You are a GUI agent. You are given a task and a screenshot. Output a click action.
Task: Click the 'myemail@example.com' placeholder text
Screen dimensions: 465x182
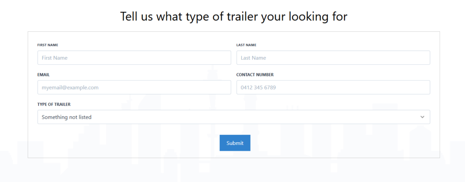(70, 88)
